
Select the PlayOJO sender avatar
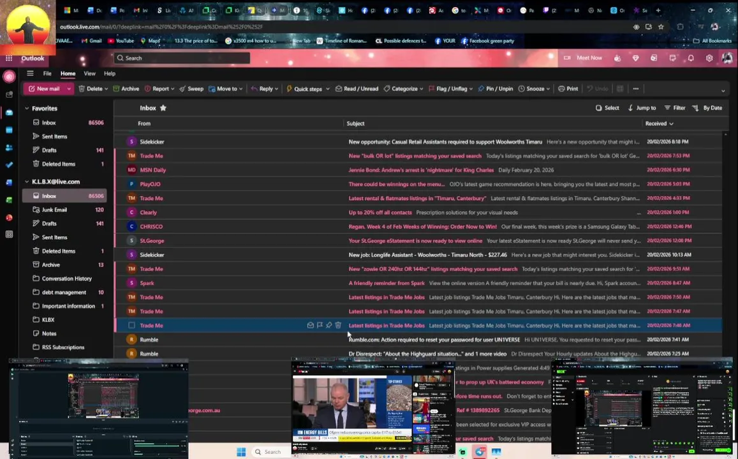[132, 184]
